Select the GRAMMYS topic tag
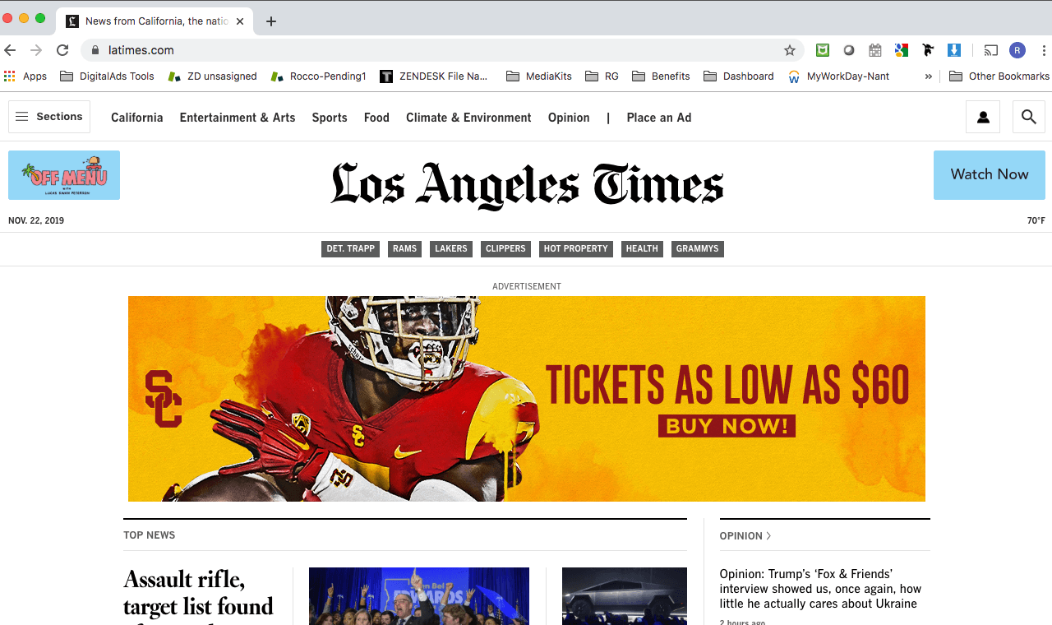 [698, 248]
